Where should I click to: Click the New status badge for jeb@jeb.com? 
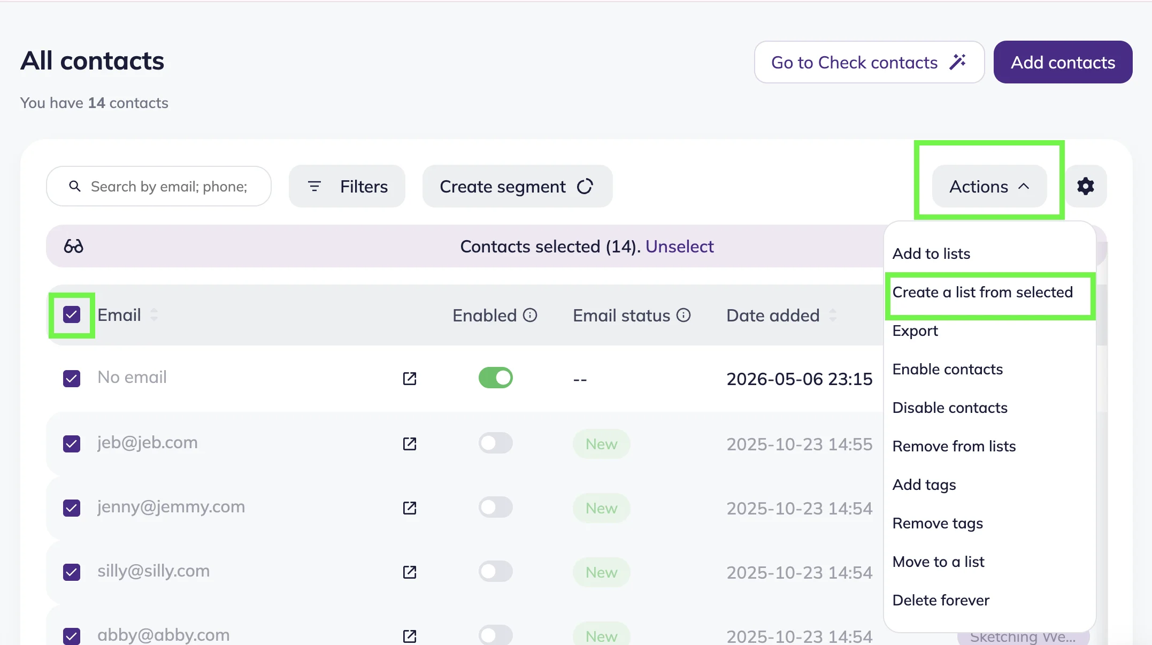pyautogui.click(x=601, y=444)
